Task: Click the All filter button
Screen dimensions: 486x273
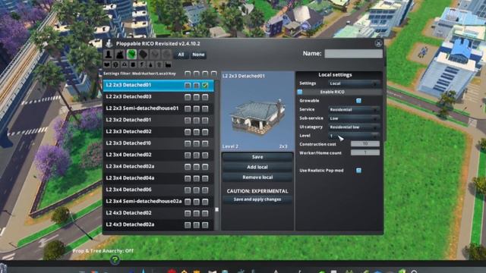Action: tap(181, 55)
